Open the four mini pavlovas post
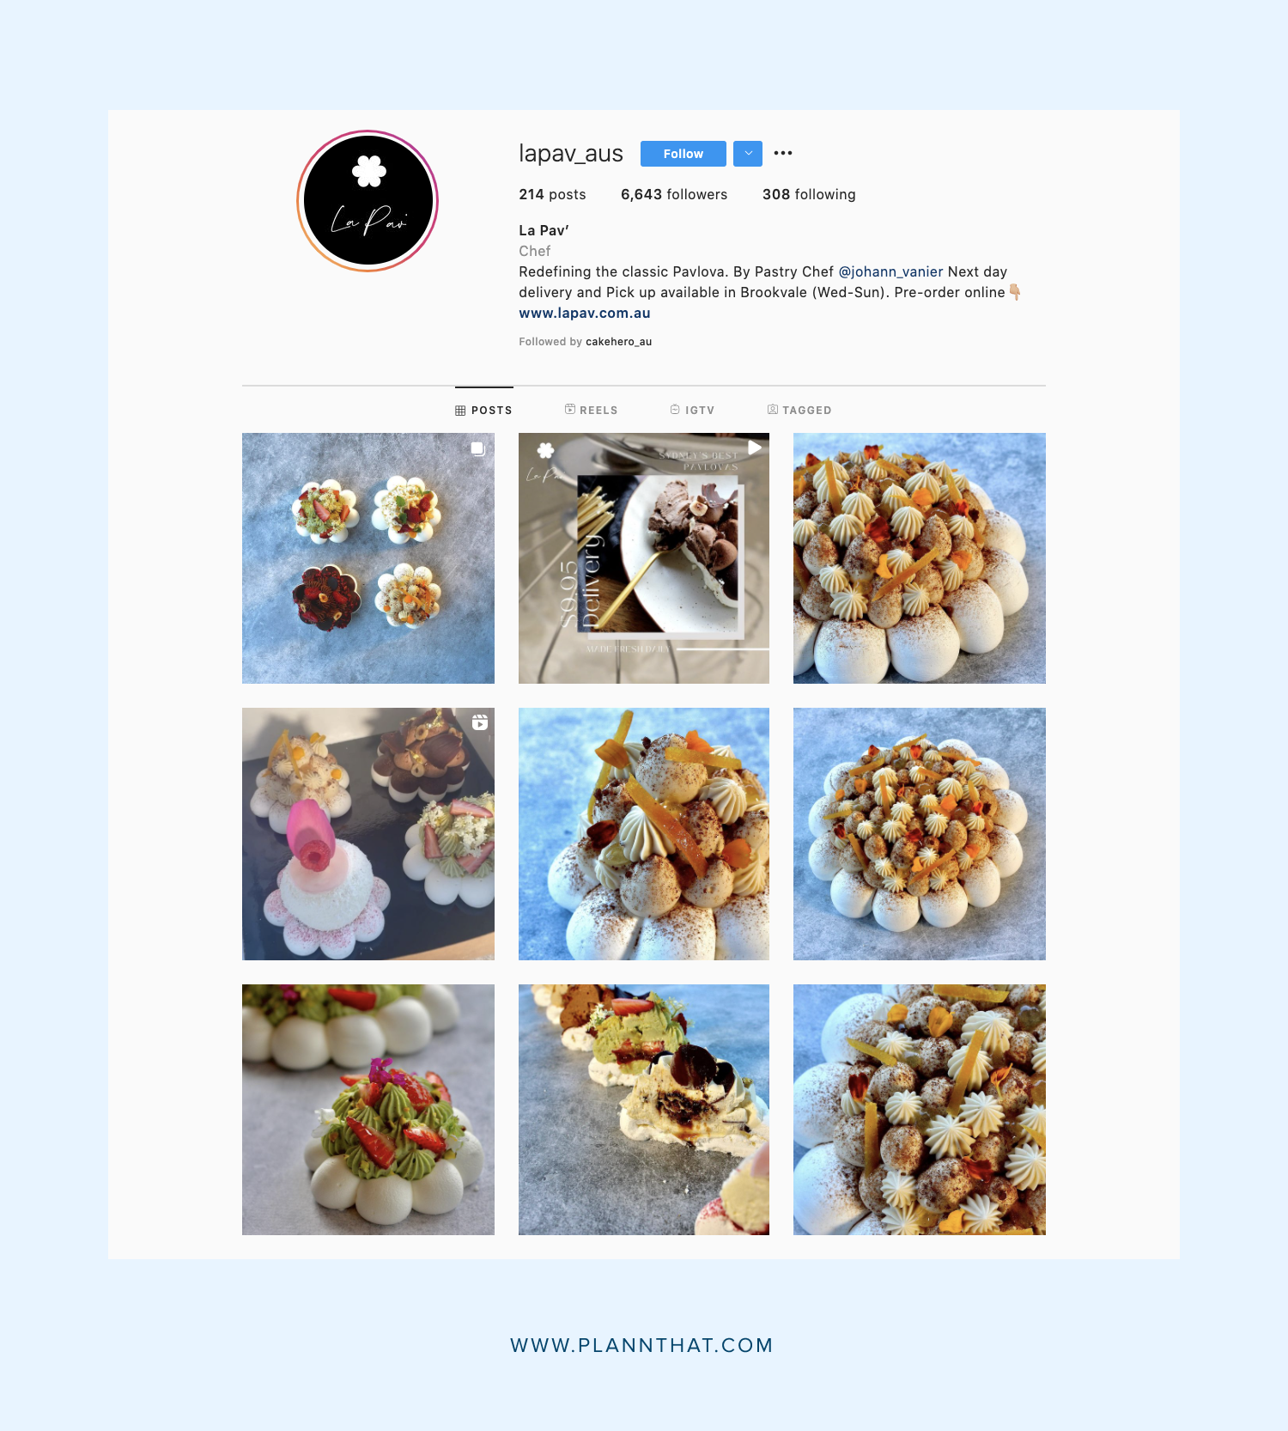The height and width of the screenshot is (1431, 1288). (x=368, y=558)
